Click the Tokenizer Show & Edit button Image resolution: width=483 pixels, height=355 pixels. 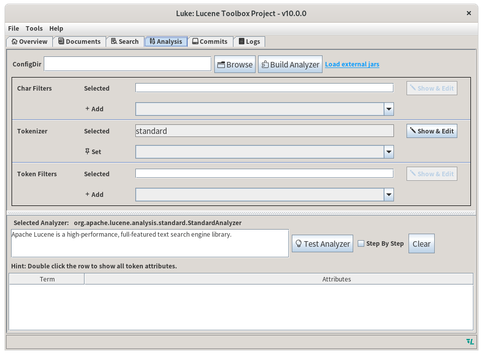tap(432, 131)
